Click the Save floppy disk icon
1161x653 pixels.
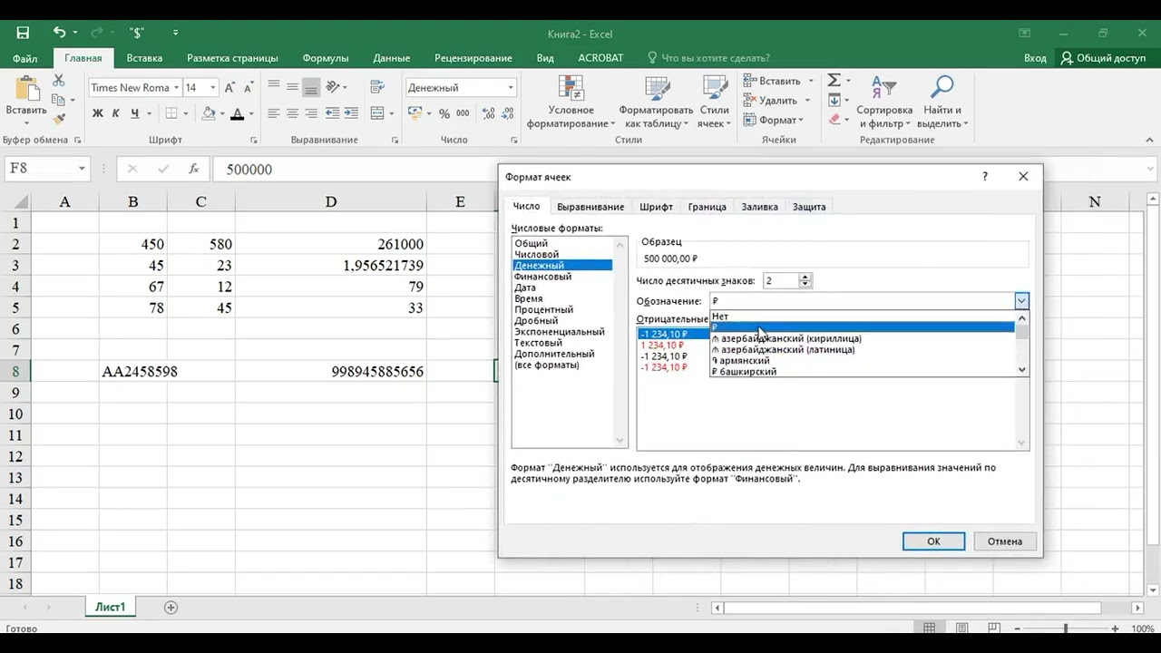point(23,33)
